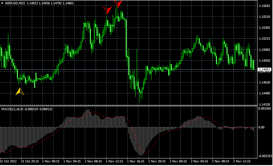The image size is (273, 166).
Task: Click the -0.002353 MACD scale label
Action: 265,156
